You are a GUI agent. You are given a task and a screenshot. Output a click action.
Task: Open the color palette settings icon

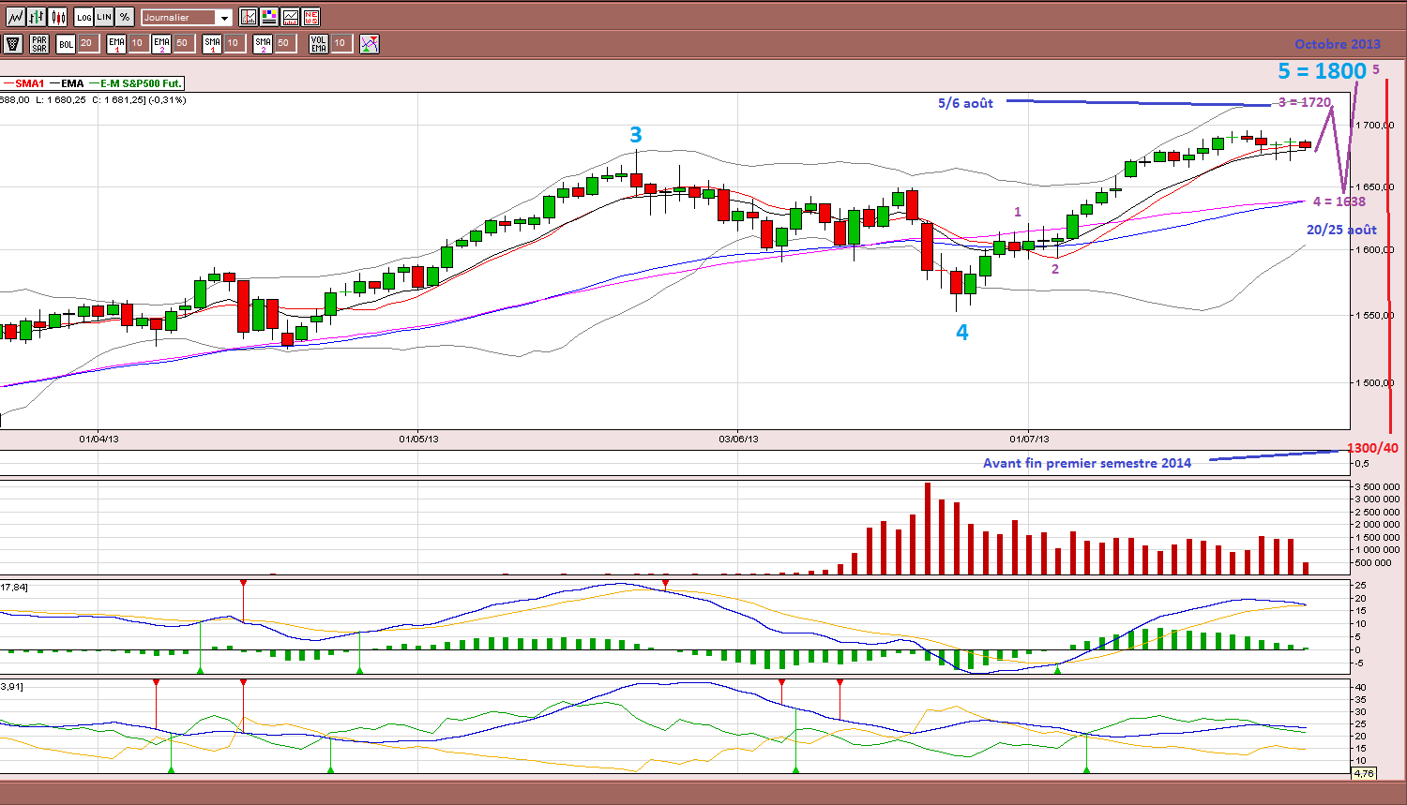coord(270,17)
